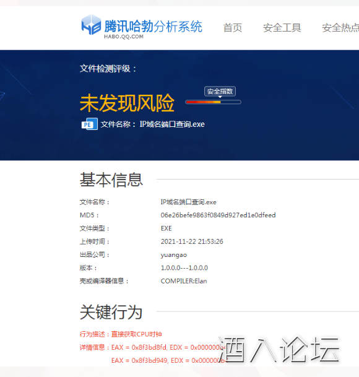Select the upload time 2021-11-22 21:53:26
The image size is (359, 377).
tap(192, 241)
